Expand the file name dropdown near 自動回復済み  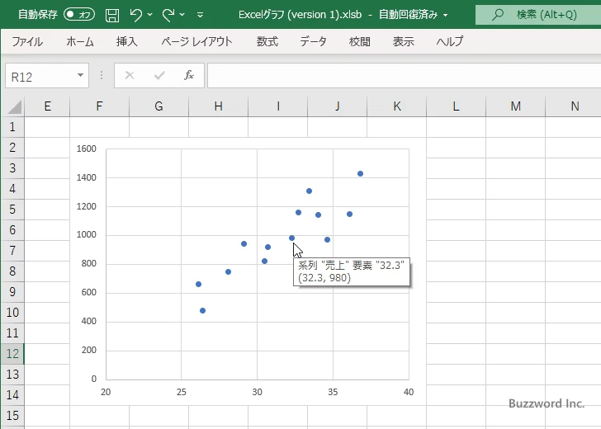pos(446,16)
